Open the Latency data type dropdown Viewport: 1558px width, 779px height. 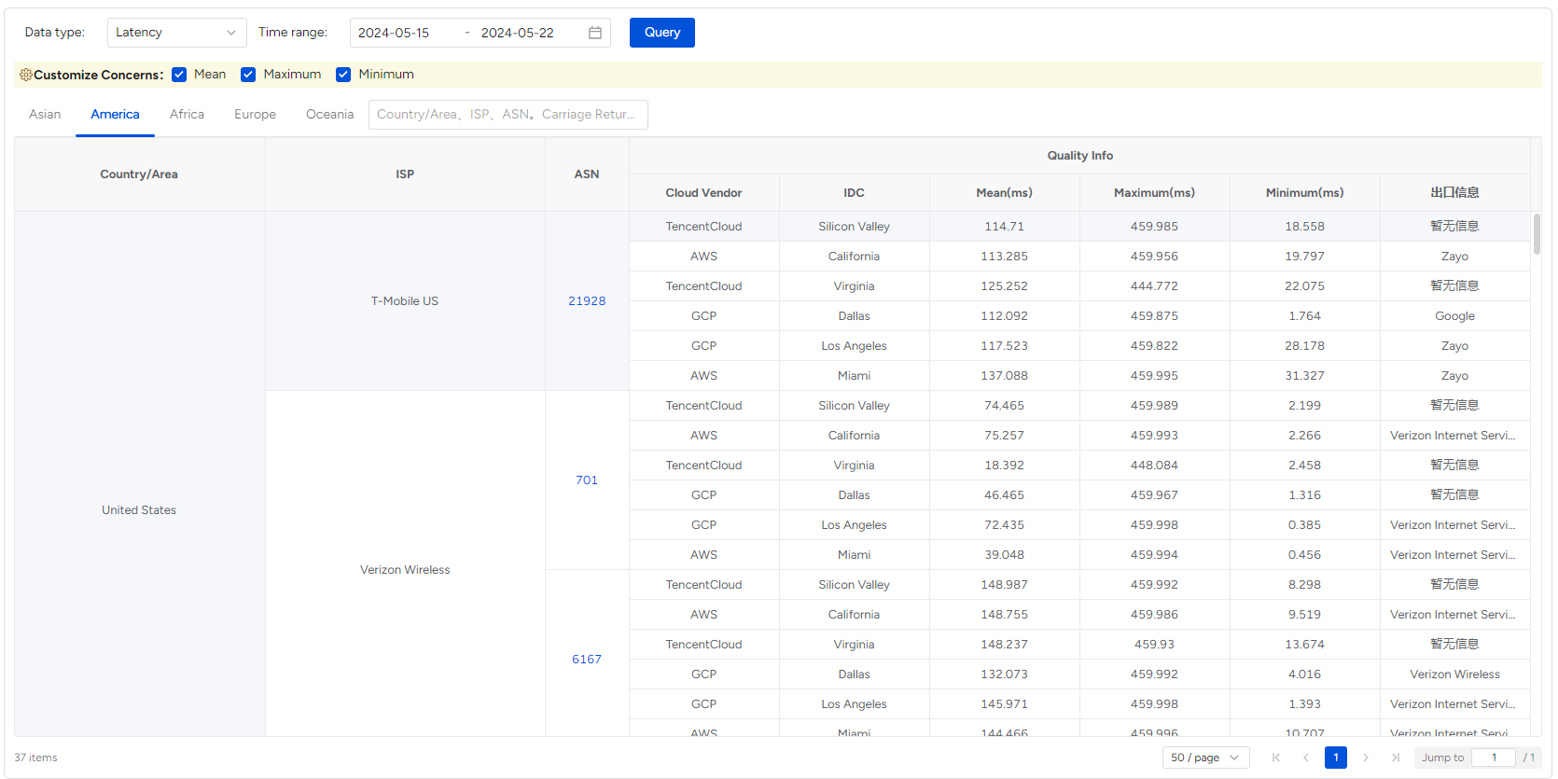click(x=176, y=33)
